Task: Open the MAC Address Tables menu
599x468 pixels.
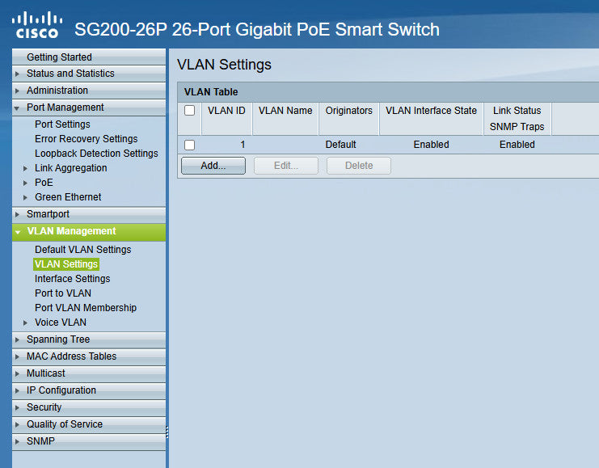Action: tap(71, 356)
